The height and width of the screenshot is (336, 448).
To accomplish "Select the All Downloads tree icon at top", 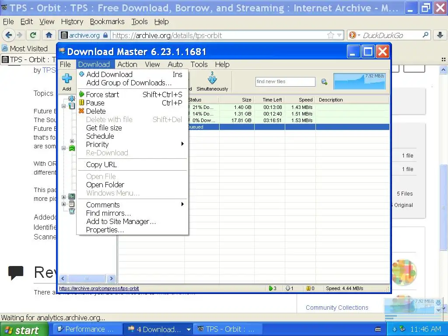I will [x=71, y=99].
